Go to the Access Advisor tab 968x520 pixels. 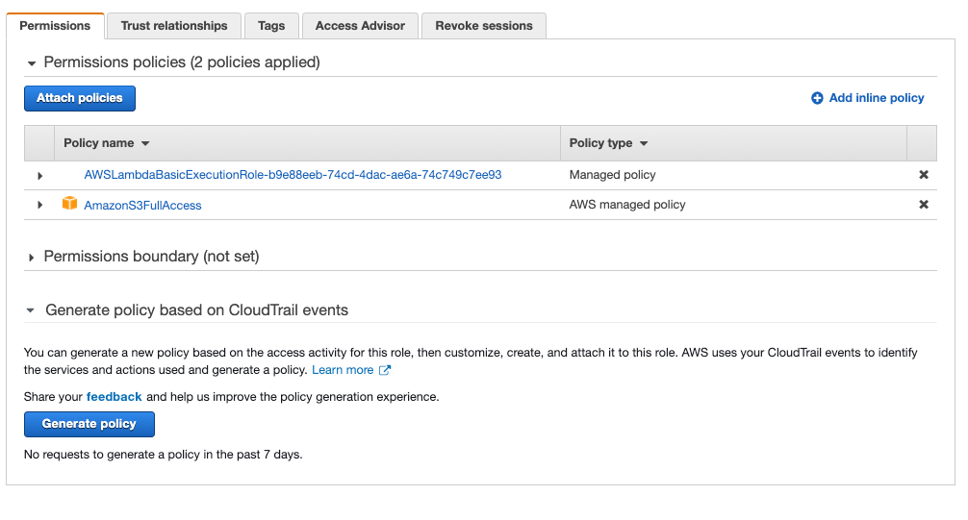360,26
